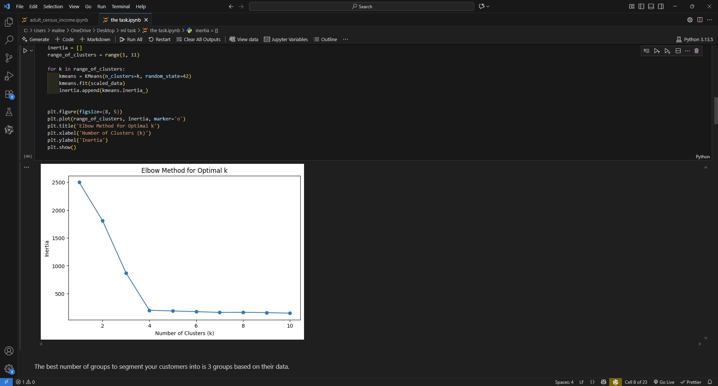Select the Python 3.13.5 kernel picker
Viewport: 718px width, 386px height.
694,39
